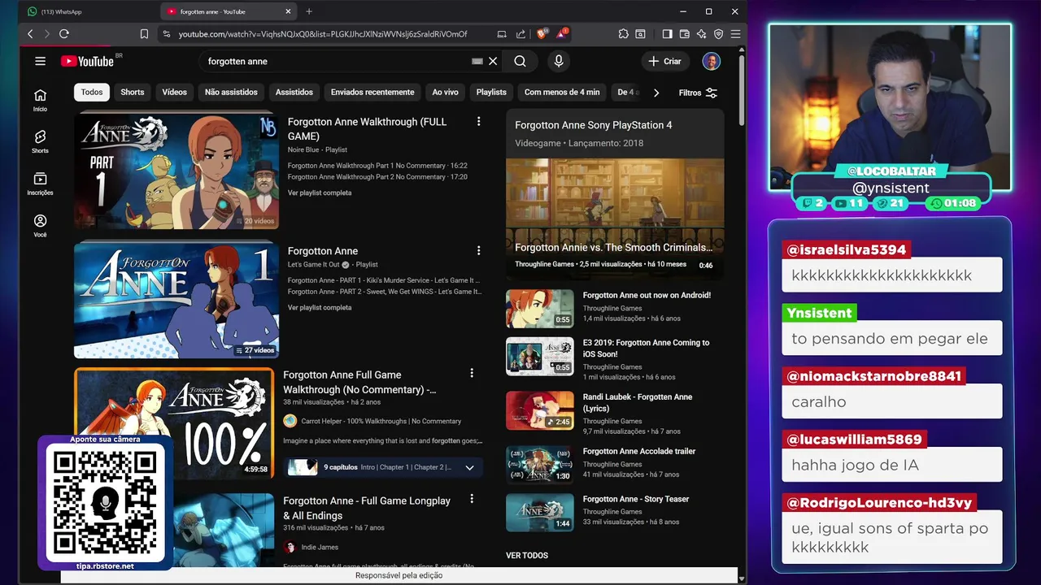Open the YouTube hamburger guide menu
Viewport: 1041px width, 585px height.
tap(40, 61)
